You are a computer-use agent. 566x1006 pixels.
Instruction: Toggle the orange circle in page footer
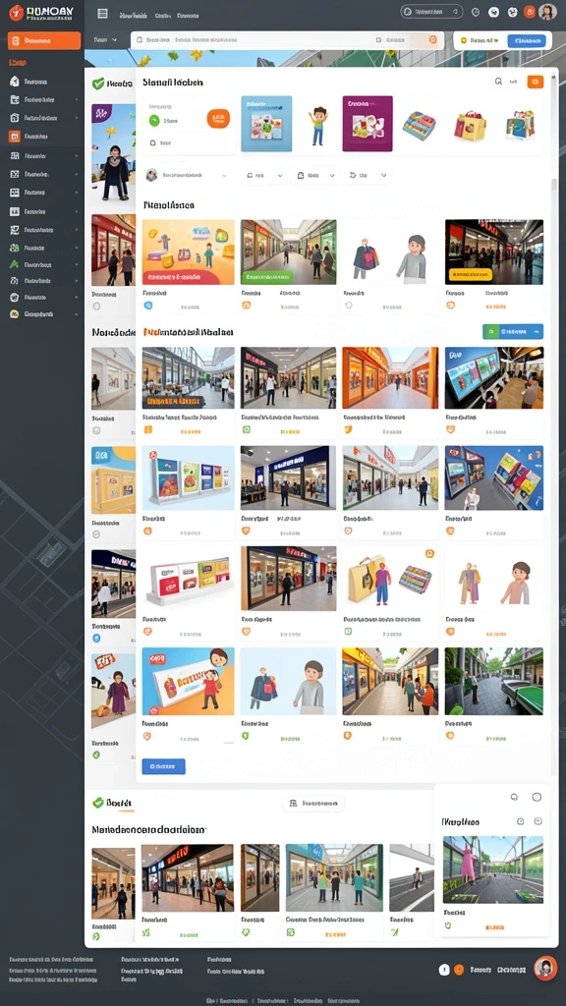[459, 970]
